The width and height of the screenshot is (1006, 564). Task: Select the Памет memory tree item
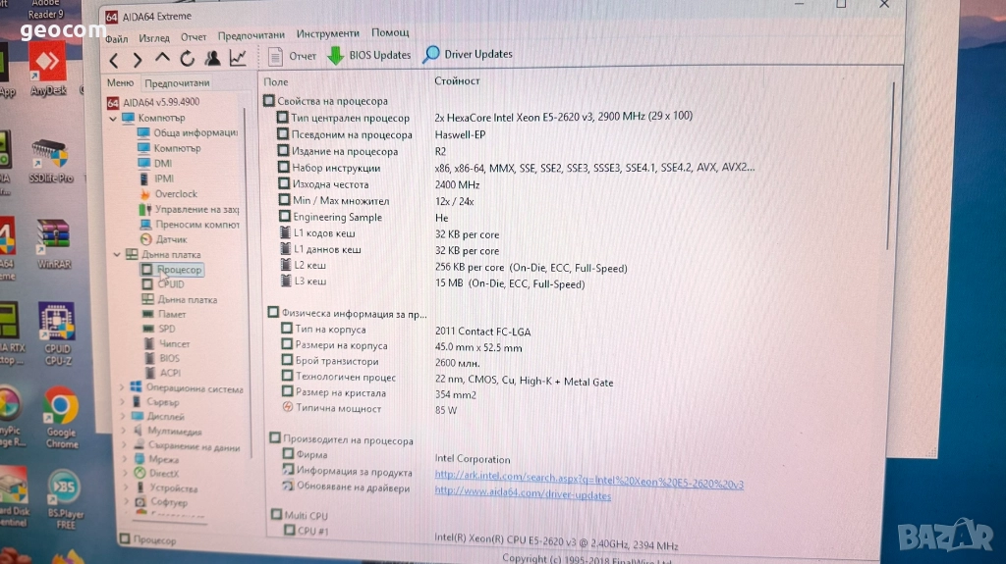(x=164, y=314)
